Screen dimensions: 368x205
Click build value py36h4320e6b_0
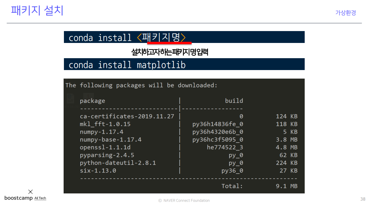tap(218, 132)
